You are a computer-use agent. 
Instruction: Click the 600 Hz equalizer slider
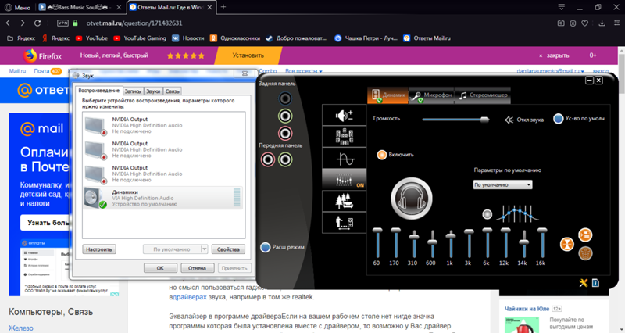(432, 243)
